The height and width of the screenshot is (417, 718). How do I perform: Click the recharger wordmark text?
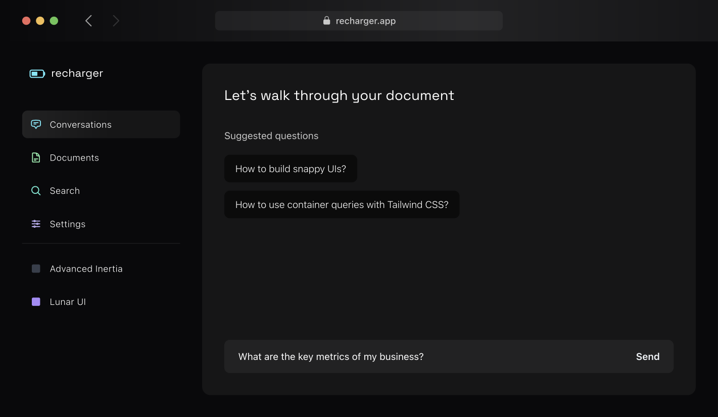[x=77, y=73]
